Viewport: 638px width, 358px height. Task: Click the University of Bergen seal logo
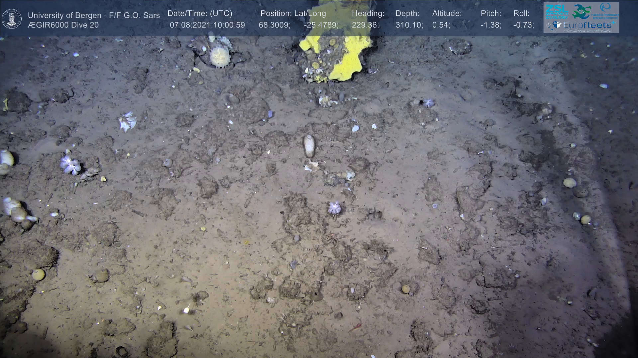point(12,19)
